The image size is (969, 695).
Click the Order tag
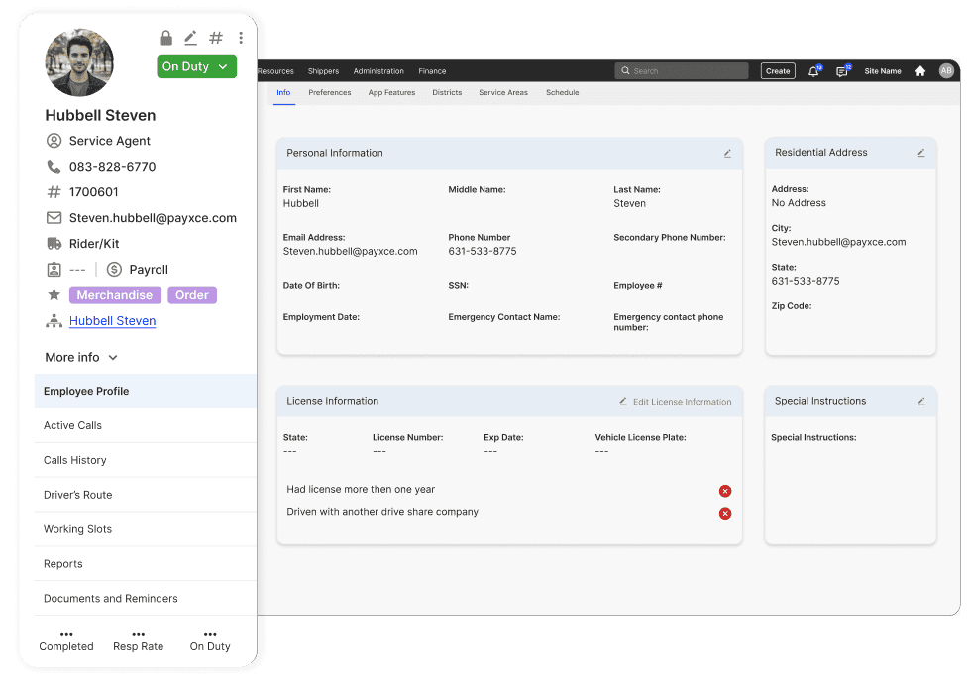click(192, 294)
